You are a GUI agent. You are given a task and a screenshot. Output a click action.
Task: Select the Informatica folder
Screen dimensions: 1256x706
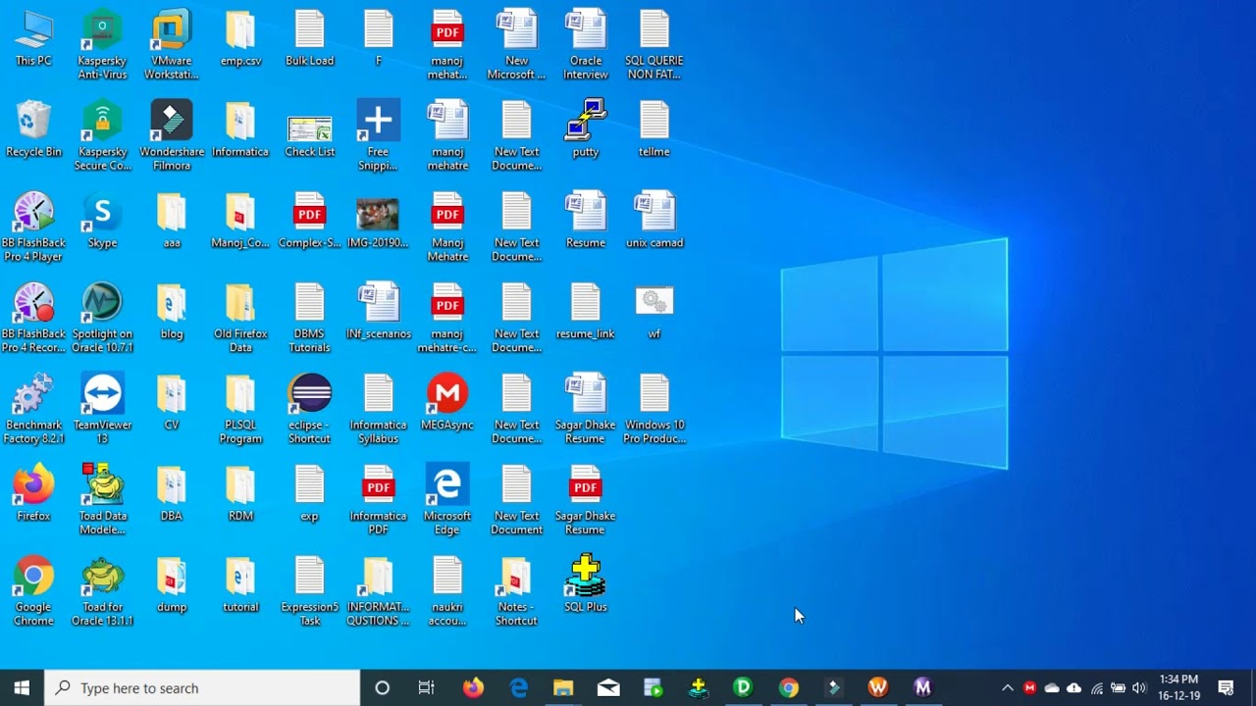[x=240, y=129]
